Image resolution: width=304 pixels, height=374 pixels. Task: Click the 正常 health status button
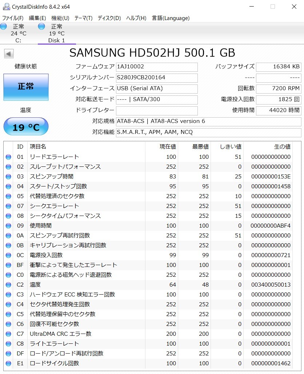tap(26, 87)
